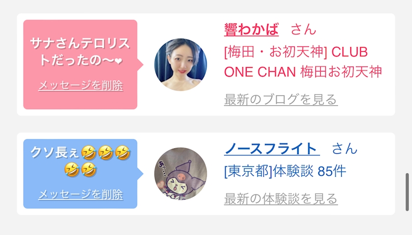The width and height of the screenshot is (412, 235).
Task: Open the ノースフライト profile link
Action: point(272,149)
